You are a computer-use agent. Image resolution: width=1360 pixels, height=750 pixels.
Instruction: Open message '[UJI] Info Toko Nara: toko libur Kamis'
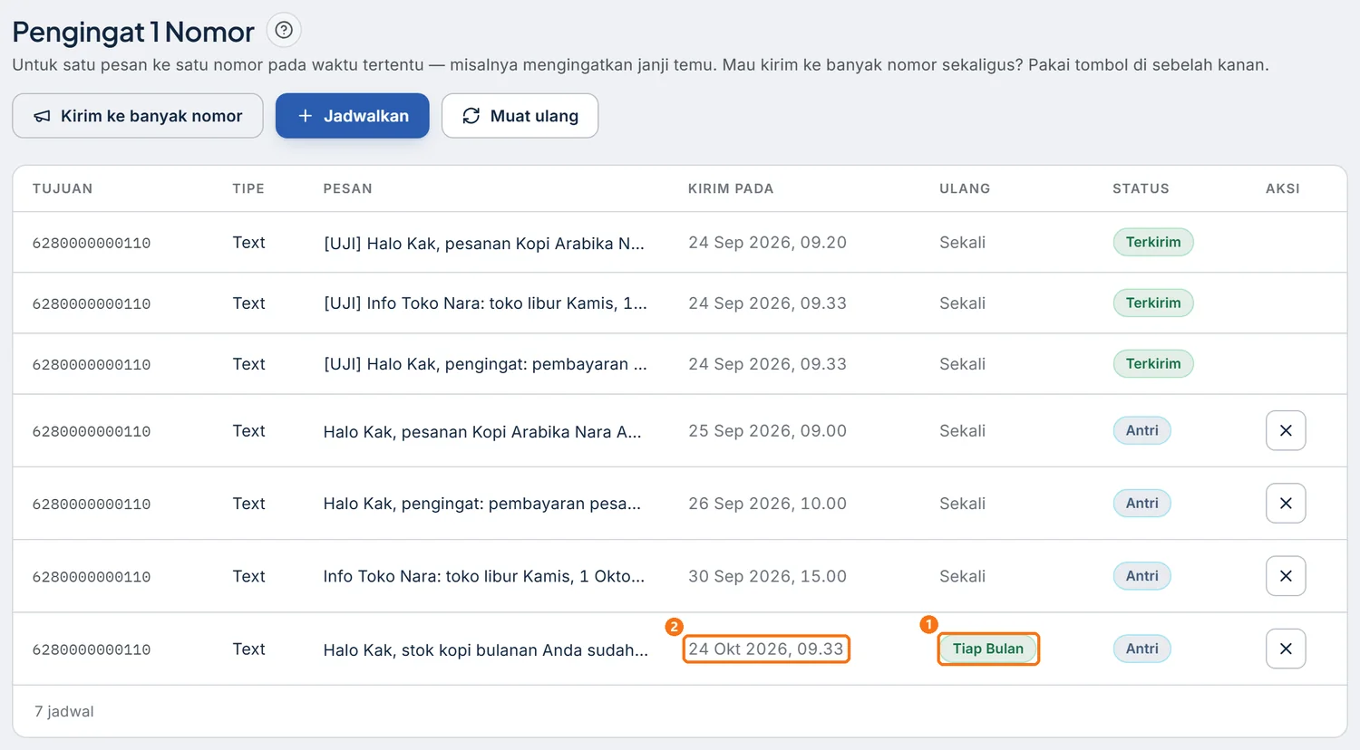click(485, 303)
